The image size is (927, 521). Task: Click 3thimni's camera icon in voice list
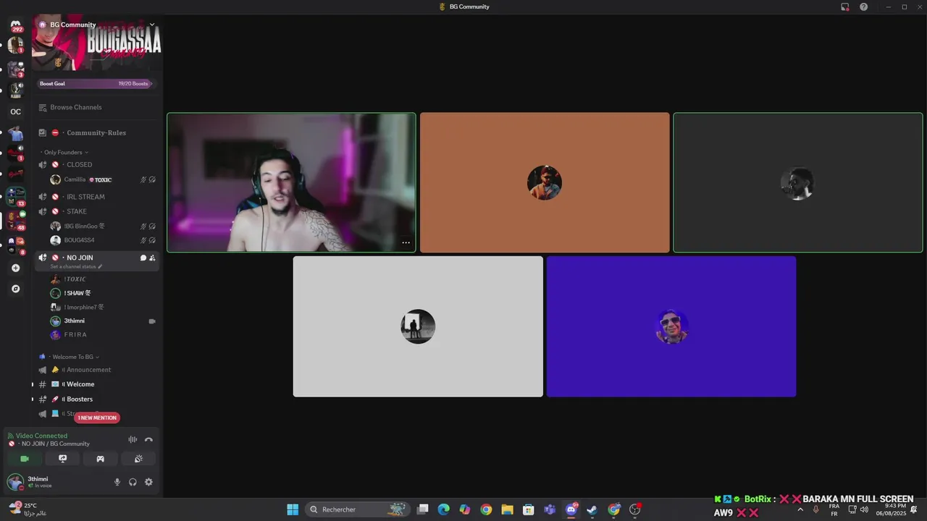[x=152, y=321]
